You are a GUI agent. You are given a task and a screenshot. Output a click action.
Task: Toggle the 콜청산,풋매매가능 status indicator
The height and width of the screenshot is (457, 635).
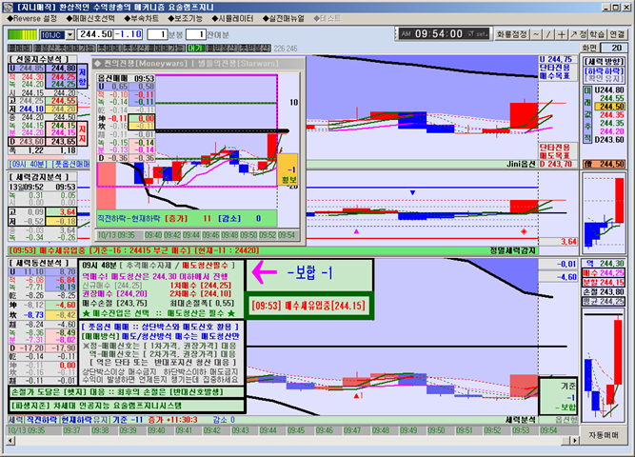pyautogui.click(x=65, y=49)
